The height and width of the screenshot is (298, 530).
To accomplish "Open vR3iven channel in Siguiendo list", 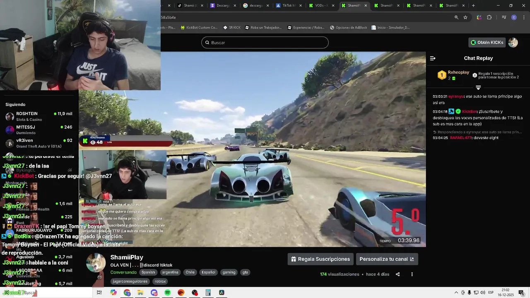I will 39,143.
